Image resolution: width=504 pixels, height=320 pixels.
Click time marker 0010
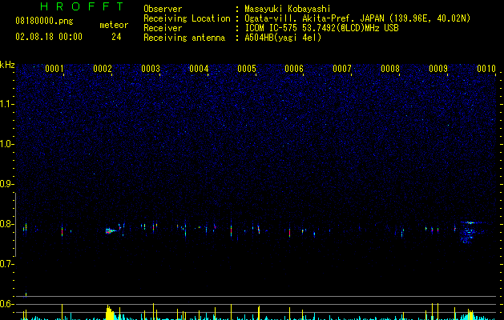(486, 69)
